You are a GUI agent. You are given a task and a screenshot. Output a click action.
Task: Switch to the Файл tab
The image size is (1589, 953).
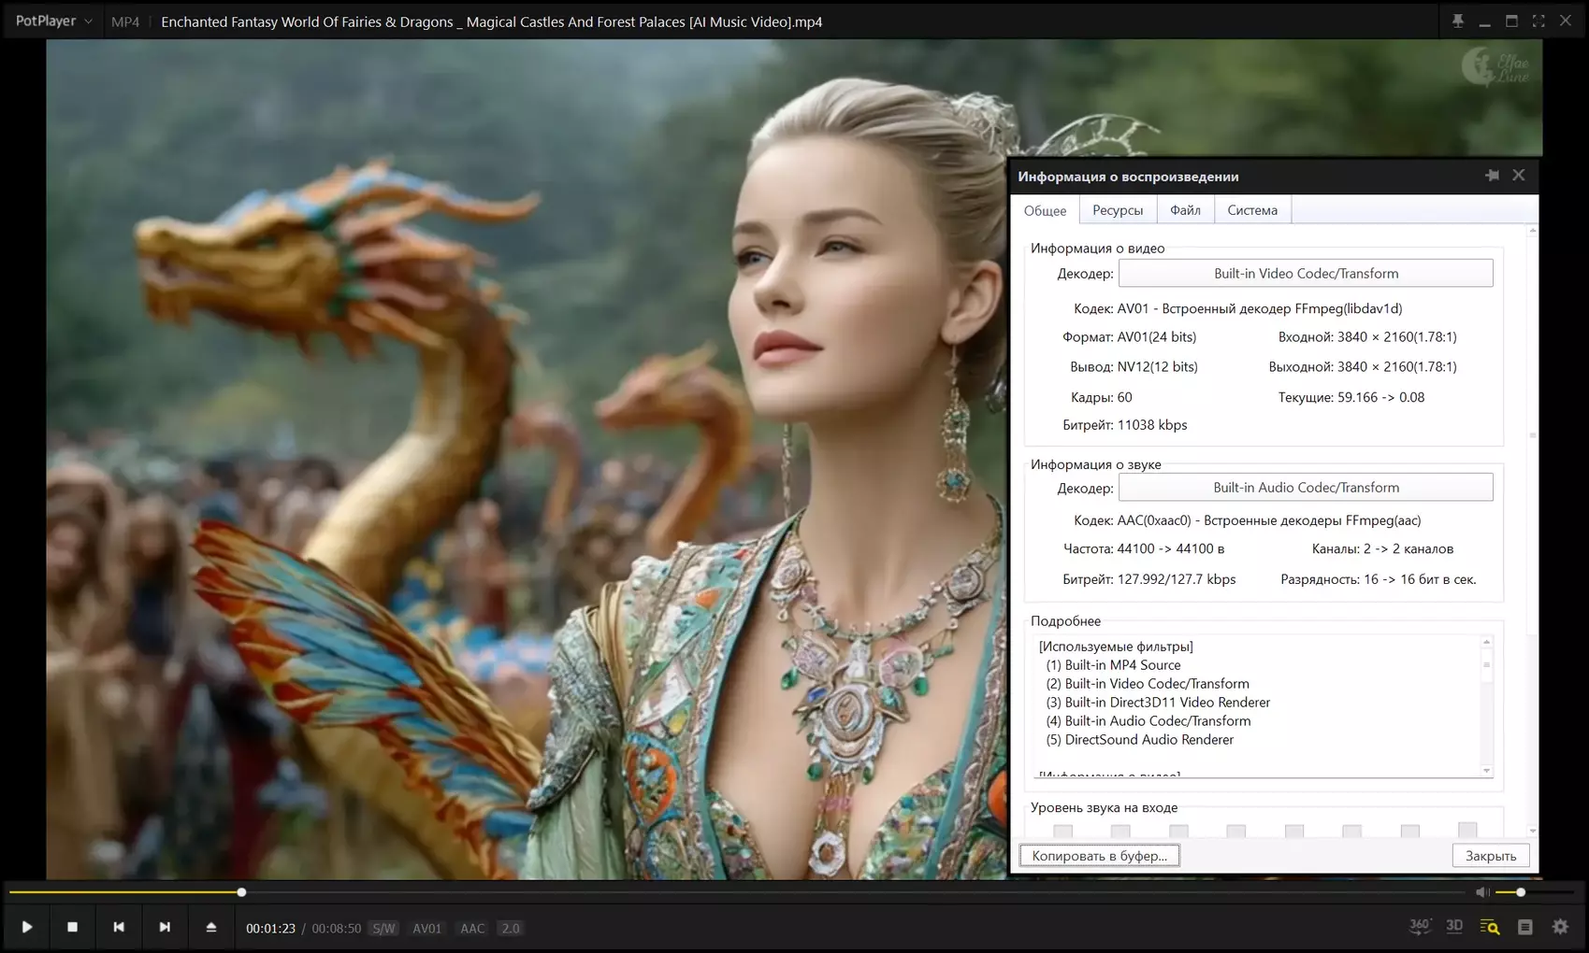1185,210
